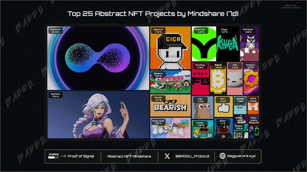The width and height of the screenshot is (307, 172).
Task: Click the 'Gigaverse 7.15 %' label
Action: [x=158, y=31]
